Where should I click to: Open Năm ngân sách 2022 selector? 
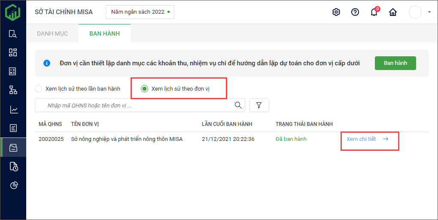point(140,12)
